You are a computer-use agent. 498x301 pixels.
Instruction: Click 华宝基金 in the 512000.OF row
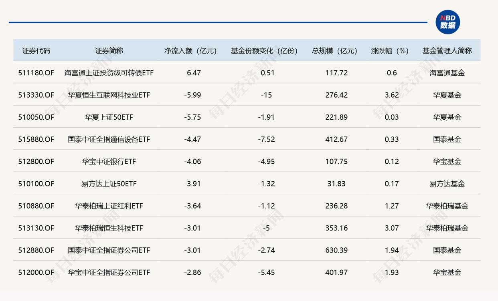coord(447,273)
